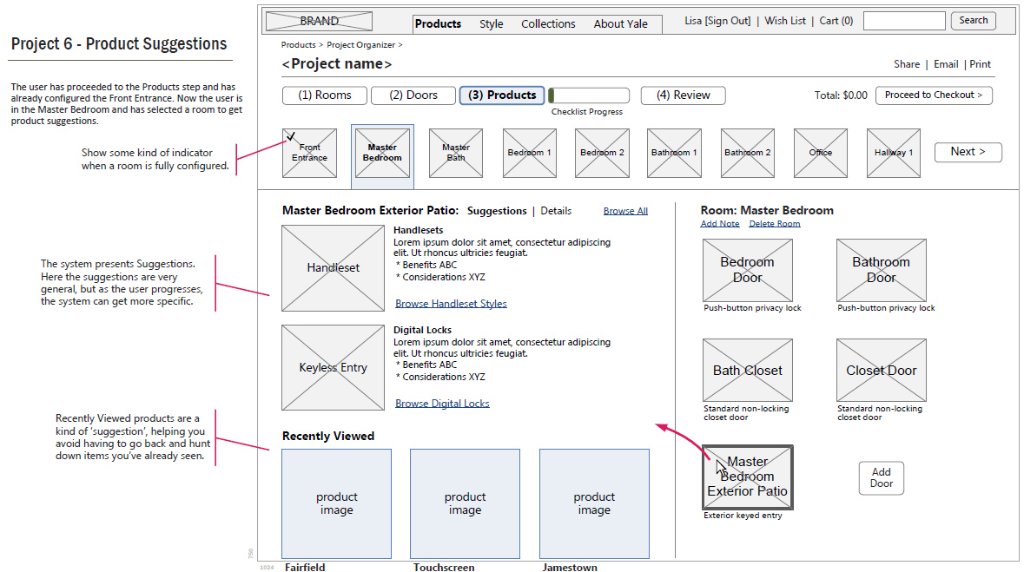1024x572 pixels.
Task: Click the Fairfield recently viewed product image
Action: pos(336,503)
